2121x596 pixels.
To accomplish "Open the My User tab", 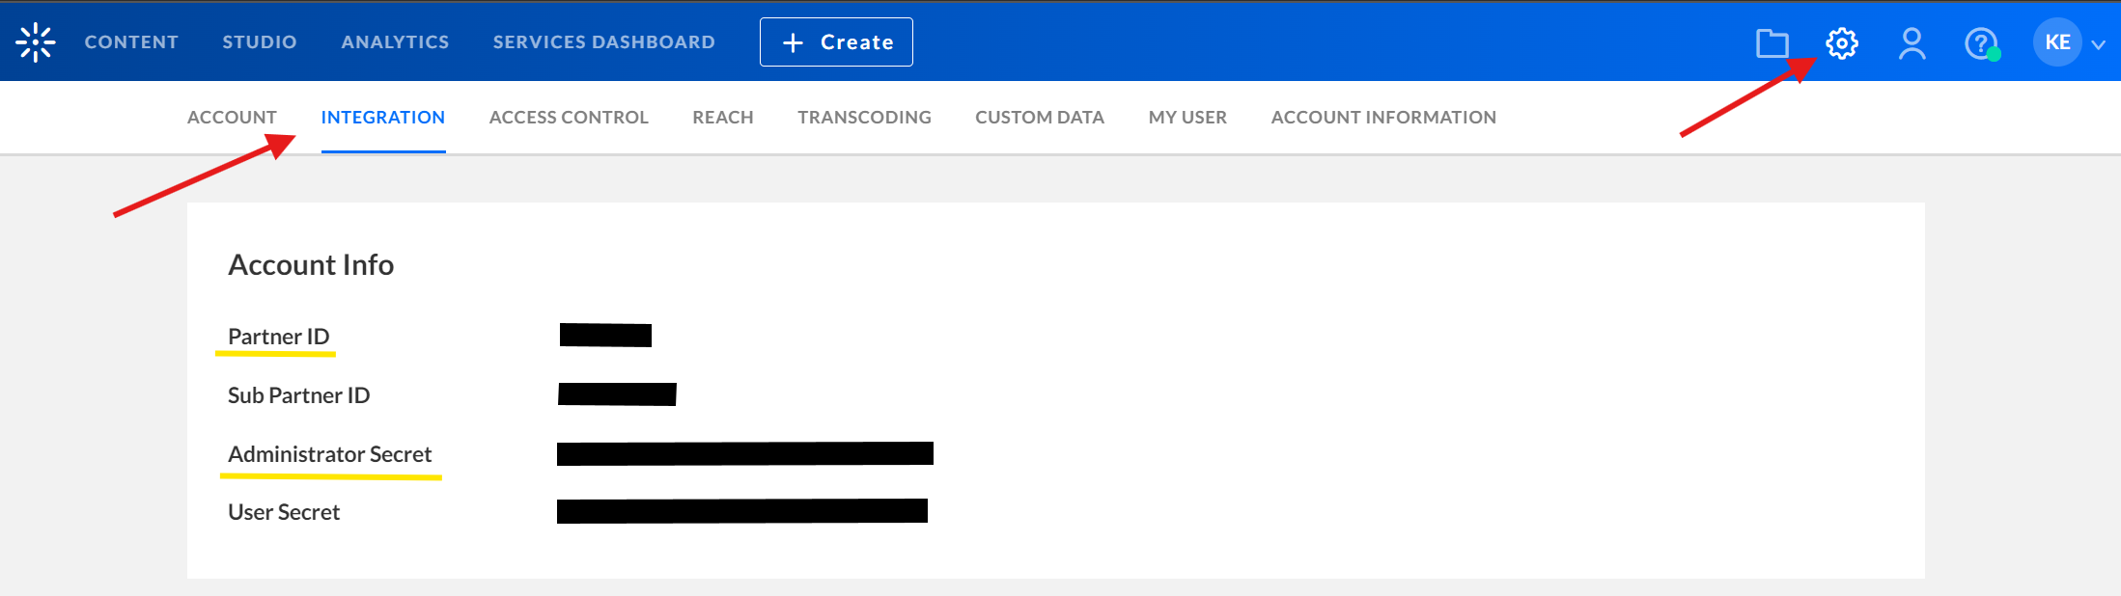I will 1187,118.
